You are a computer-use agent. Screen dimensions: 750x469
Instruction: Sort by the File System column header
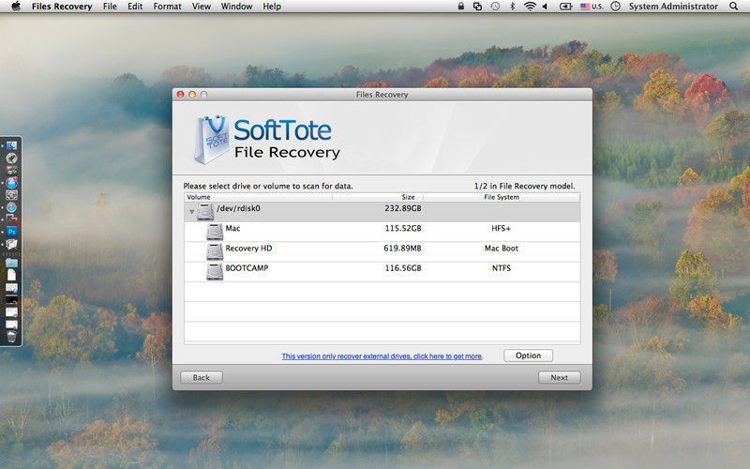click(502, 197)
